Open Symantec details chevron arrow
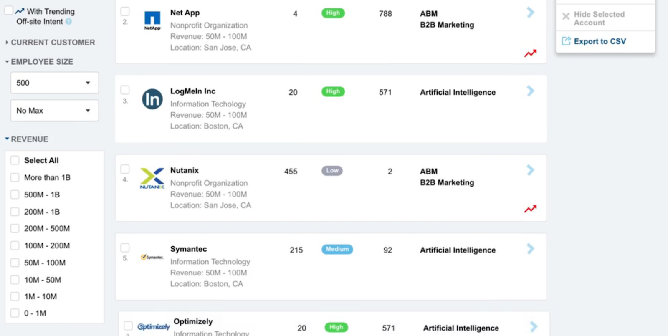The image size is (668, 336). coord(530,249)
